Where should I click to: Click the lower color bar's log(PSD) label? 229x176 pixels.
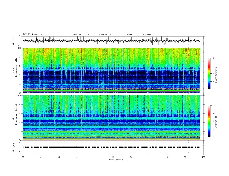tap(217, 122)
